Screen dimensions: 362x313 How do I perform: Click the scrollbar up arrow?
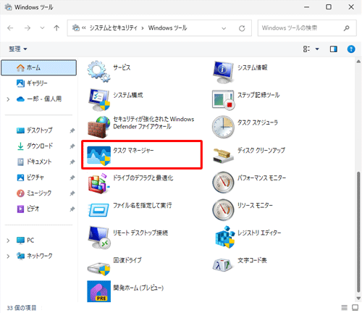pos(358,62)
